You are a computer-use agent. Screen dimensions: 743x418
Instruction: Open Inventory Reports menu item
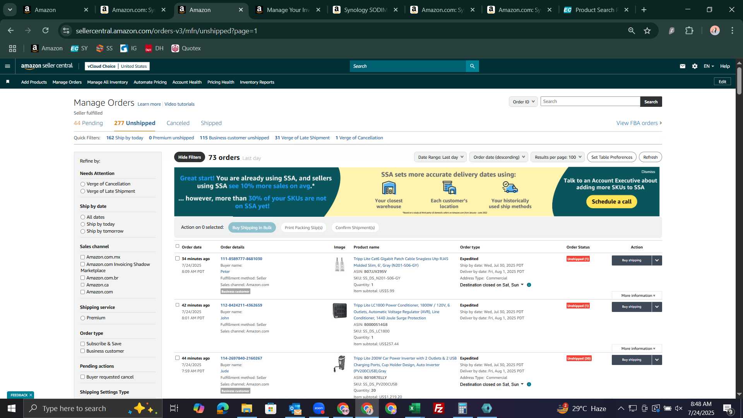click(257, 82)
